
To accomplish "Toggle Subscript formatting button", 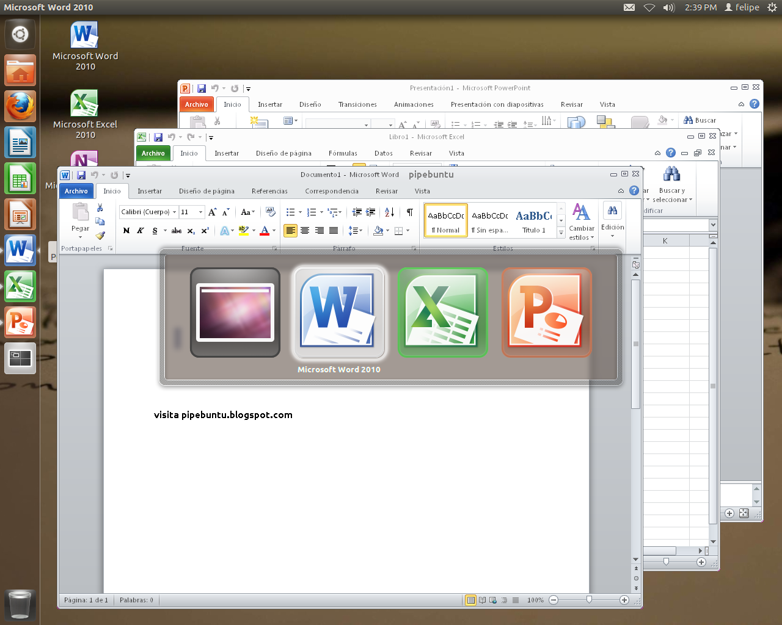I will [x=191, y=231].
